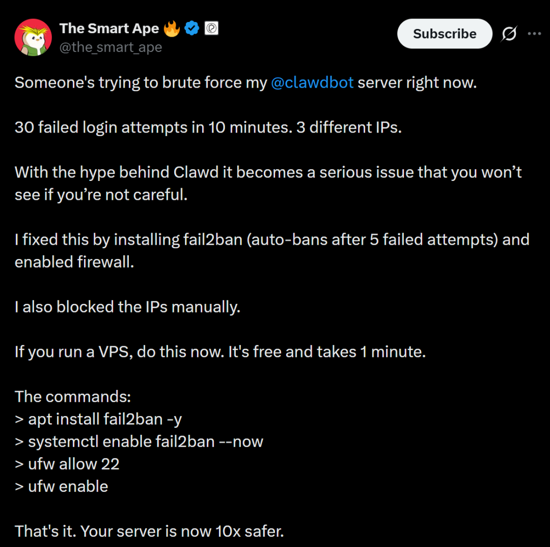Open the @clawdbot mention link
Image resolution: width=550 pixels, height=547 pixels.
point(312,83)
